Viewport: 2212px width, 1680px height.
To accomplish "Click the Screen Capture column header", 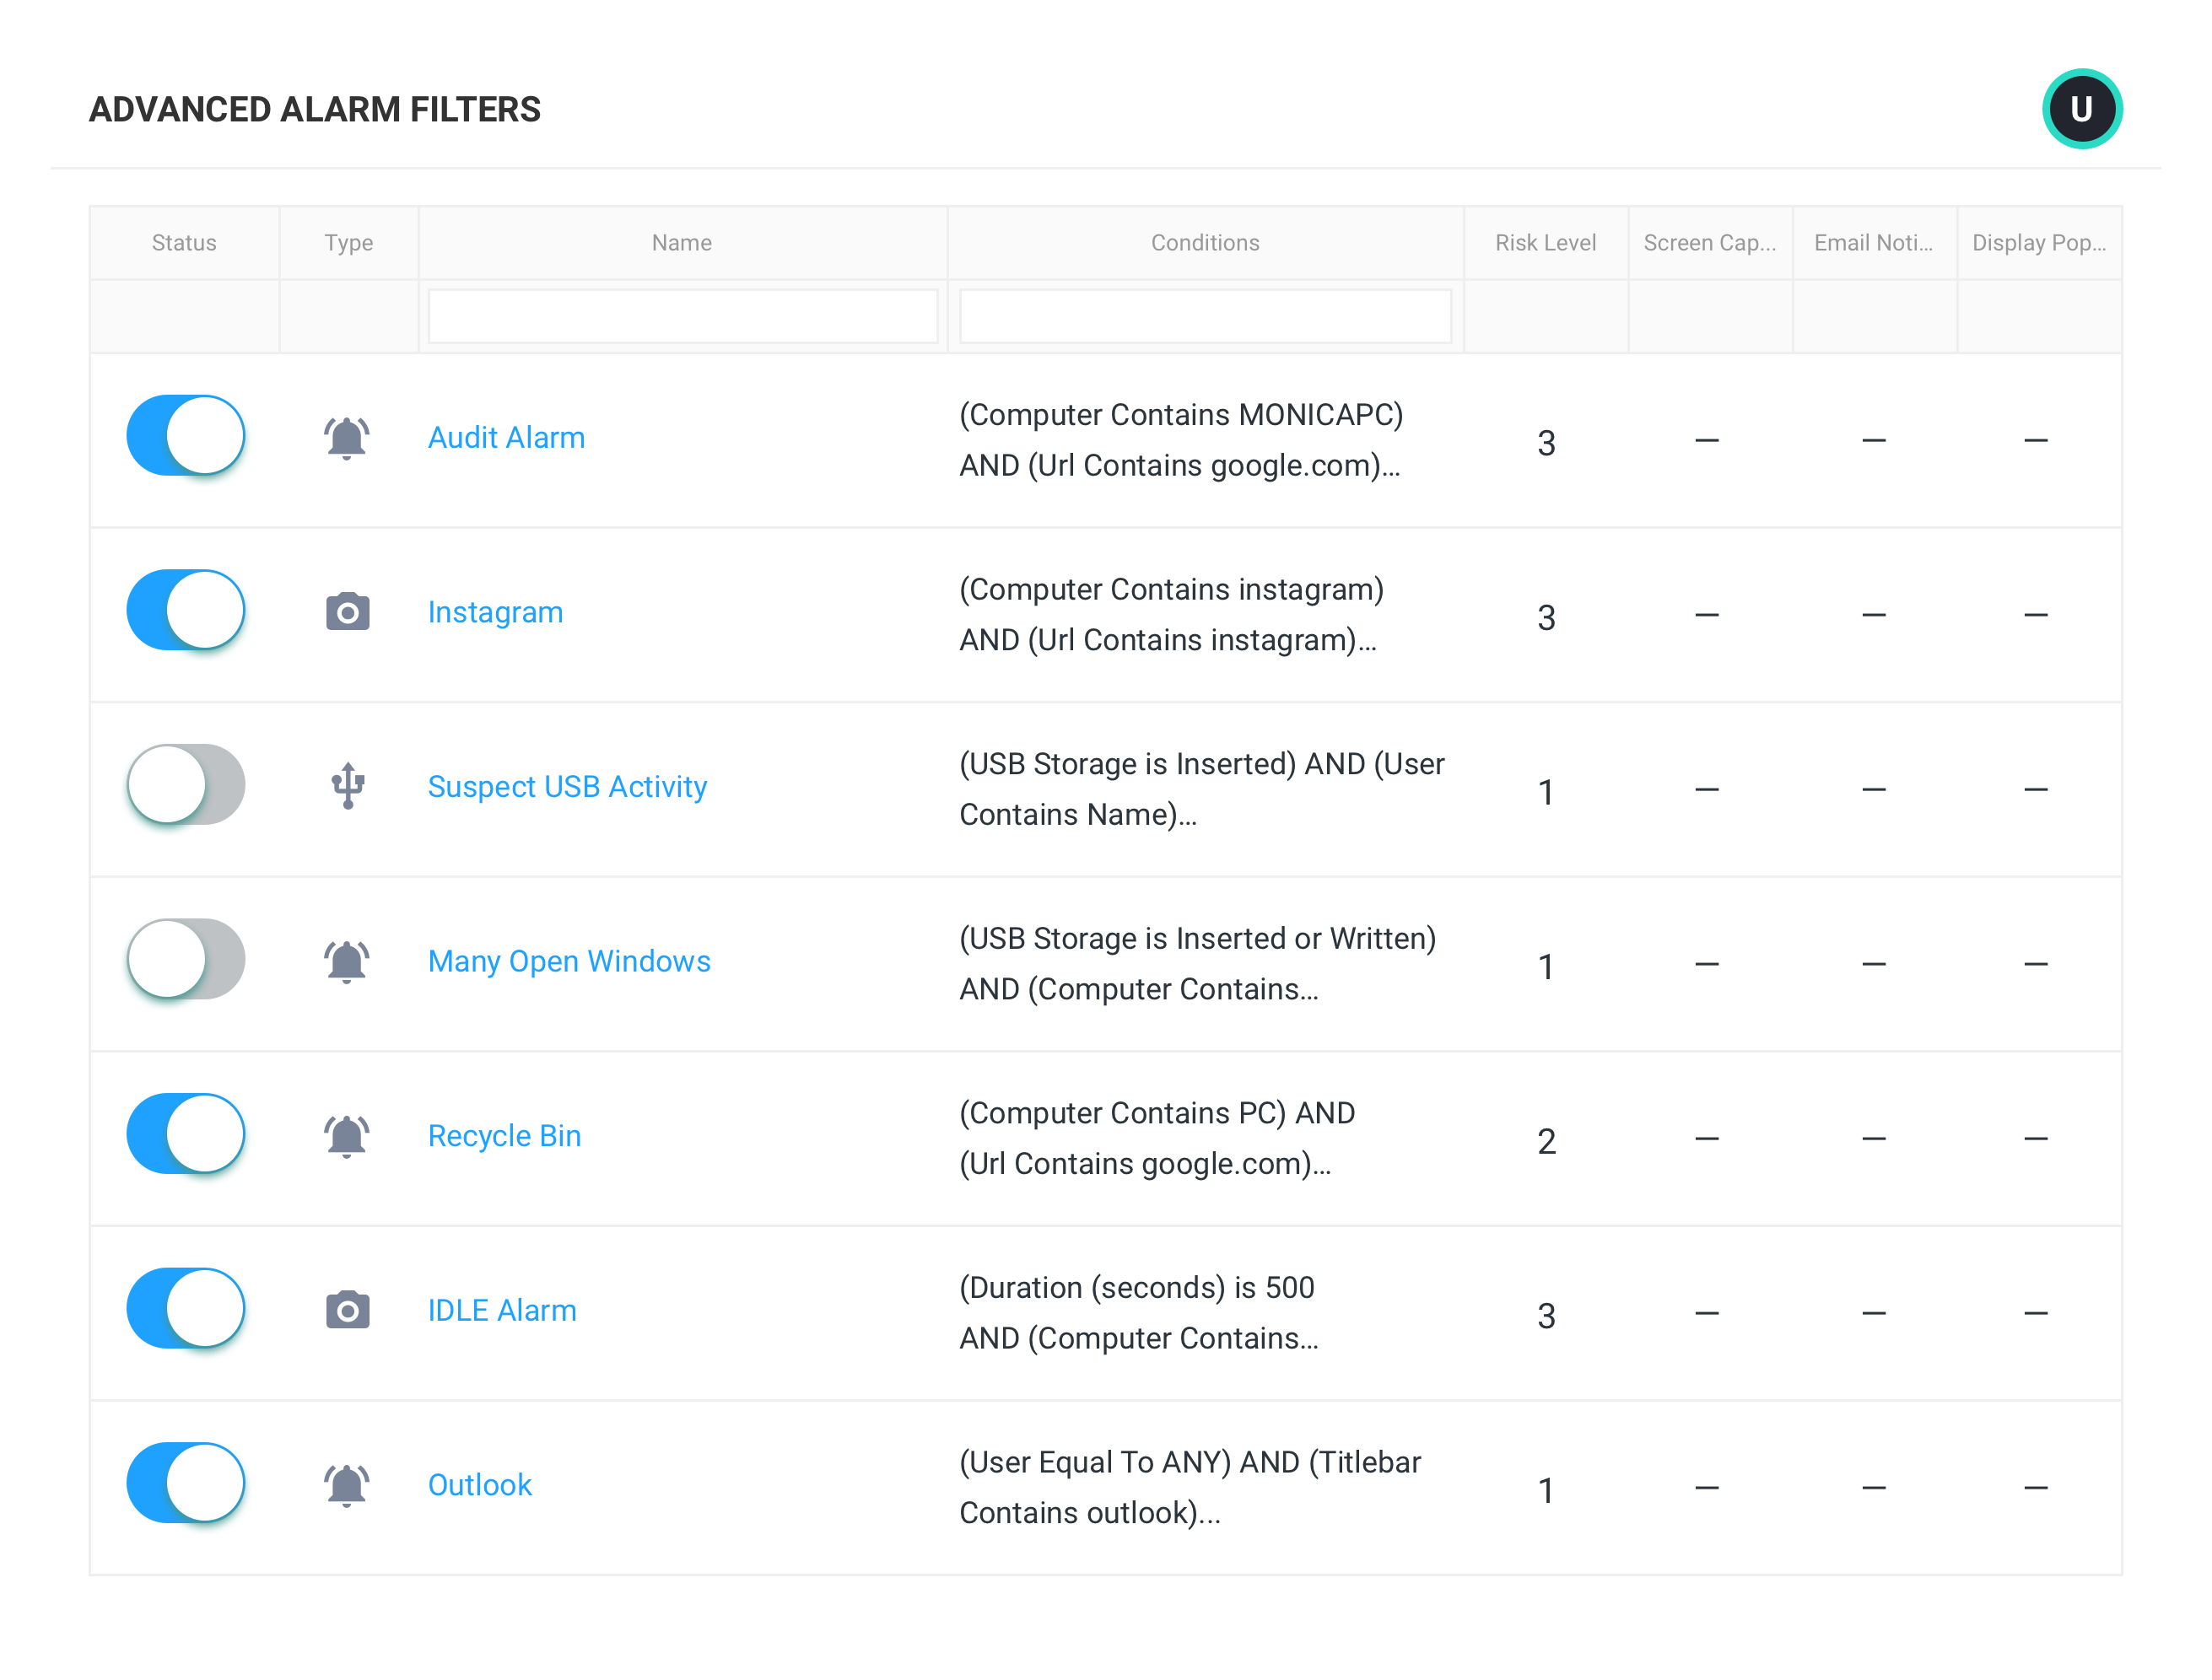I will tap(1708, 242).
